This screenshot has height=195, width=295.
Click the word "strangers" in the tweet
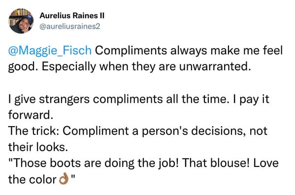[65, 99]
